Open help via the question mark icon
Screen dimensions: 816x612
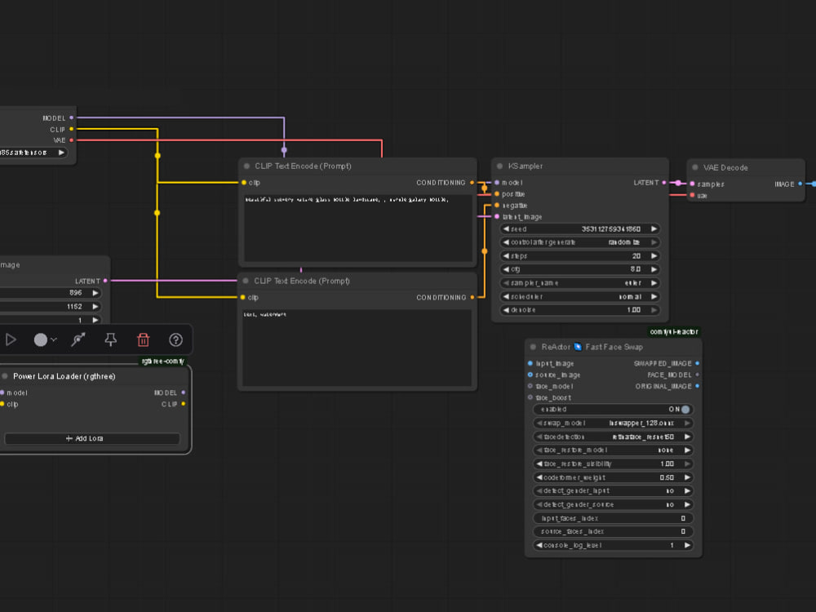click(176, 339)
